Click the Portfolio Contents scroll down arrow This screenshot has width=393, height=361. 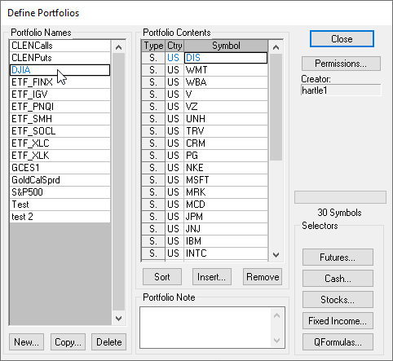coord(276,255)
